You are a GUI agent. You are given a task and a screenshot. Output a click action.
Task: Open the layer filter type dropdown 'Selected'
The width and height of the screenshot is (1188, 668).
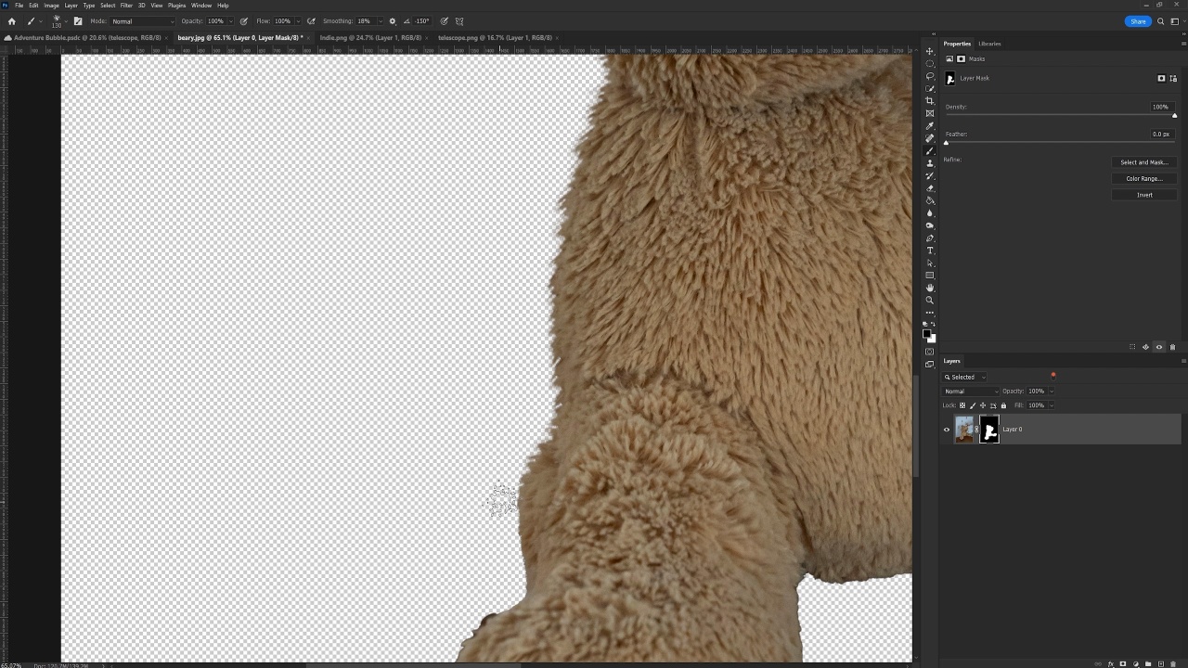[x=965, y=377]
